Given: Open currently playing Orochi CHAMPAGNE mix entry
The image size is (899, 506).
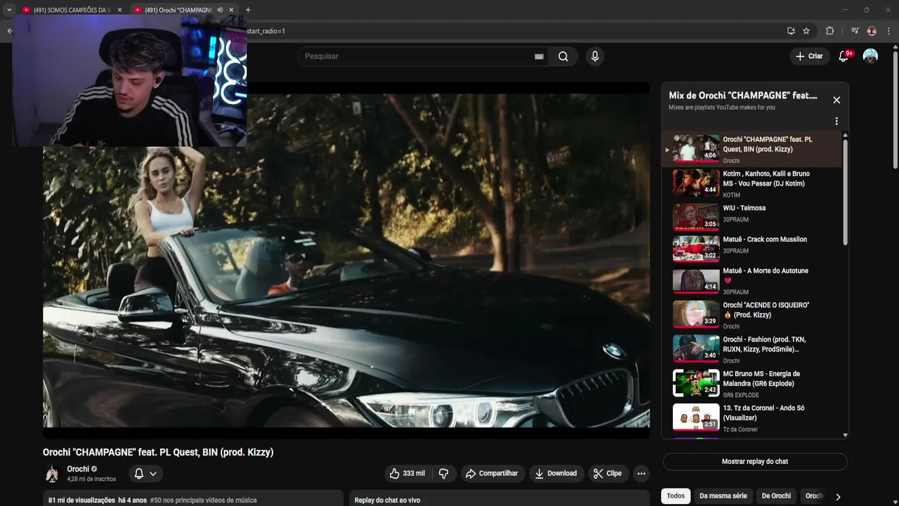Looking at the screenshot, I should point(753,150).
